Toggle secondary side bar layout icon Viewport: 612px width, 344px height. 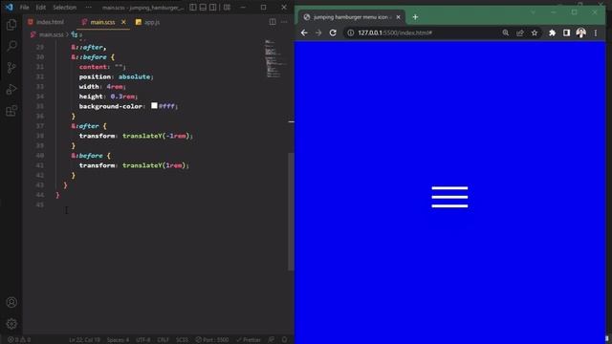click(212, 7)
